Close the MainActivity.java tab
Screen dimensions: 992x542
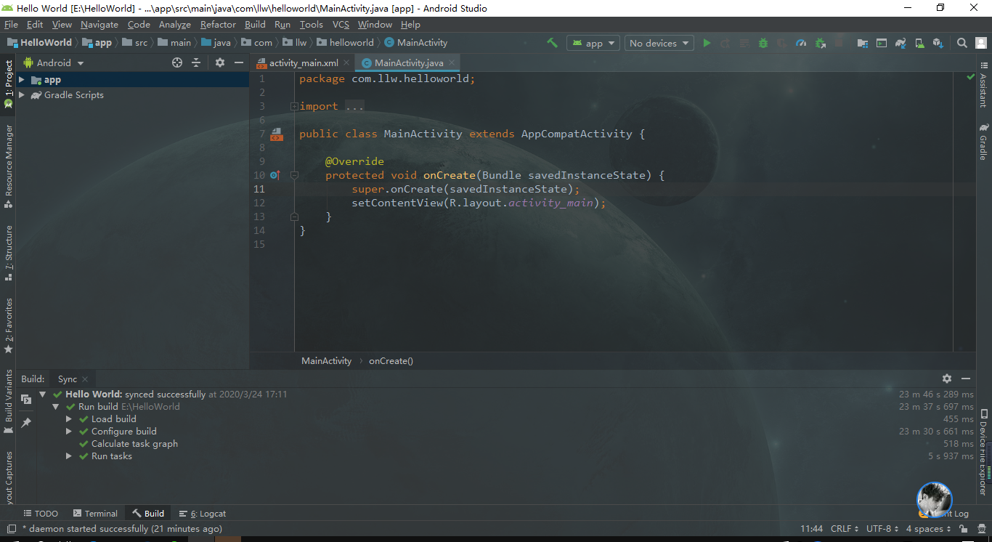tap(451, 63)
